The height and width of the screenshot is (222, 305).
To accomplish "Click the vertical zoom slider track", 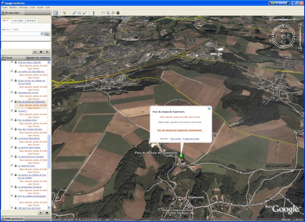I will coord(300,37).
